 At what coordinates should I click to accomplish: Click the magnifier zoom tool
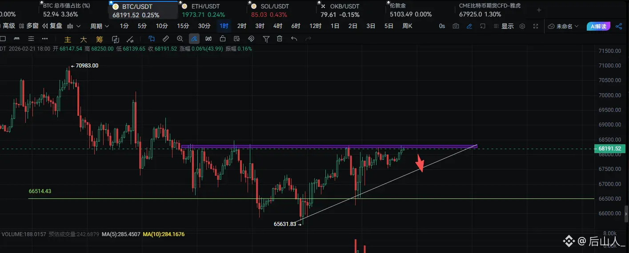click(180, 39)
